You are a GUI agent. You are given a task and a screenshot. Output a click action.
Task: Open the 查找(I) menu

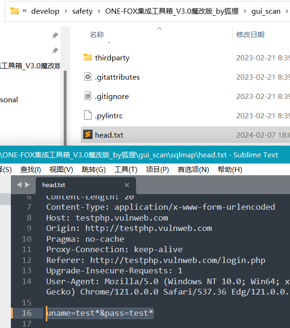31,170
